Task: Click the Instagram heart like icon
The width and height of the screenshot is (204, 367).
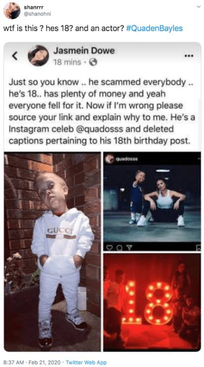Action: click(x=109, y=247)
